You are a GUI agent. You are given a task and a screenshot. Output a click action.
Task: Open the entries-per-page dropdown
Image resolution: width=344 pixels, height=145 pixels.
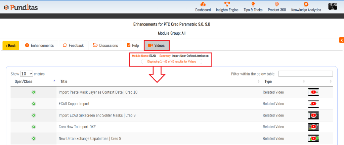(26, 74)
